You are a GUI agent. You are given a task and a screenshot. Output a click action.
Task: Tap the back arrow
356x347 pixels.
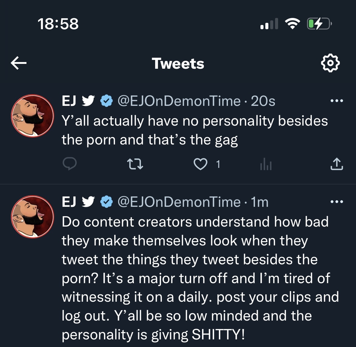[19, 63]
